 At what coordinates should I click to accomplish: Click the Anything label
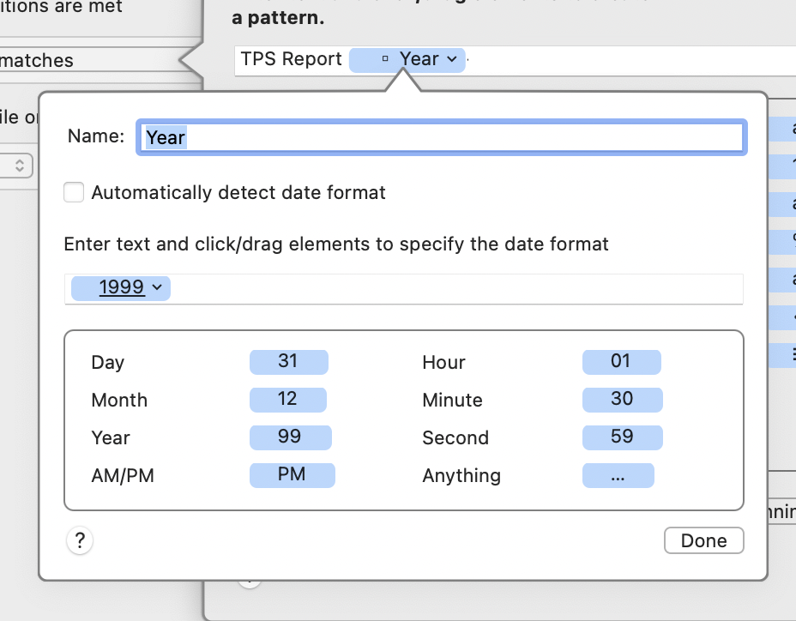click(x=461, y=476)
